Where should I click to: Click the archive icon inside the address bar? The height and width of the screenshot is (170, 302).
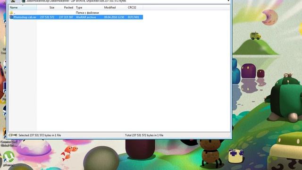click(23, 1)
